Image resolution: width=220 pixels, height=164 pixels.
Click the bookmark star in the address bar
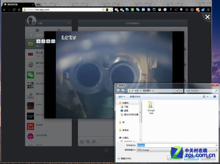coord(111,10)
